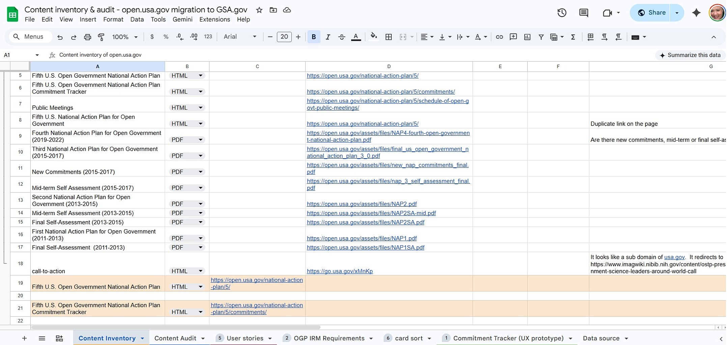Viewport: 727px width, 345px height.
Task: Increase decimal places
Action: point(194,37)
